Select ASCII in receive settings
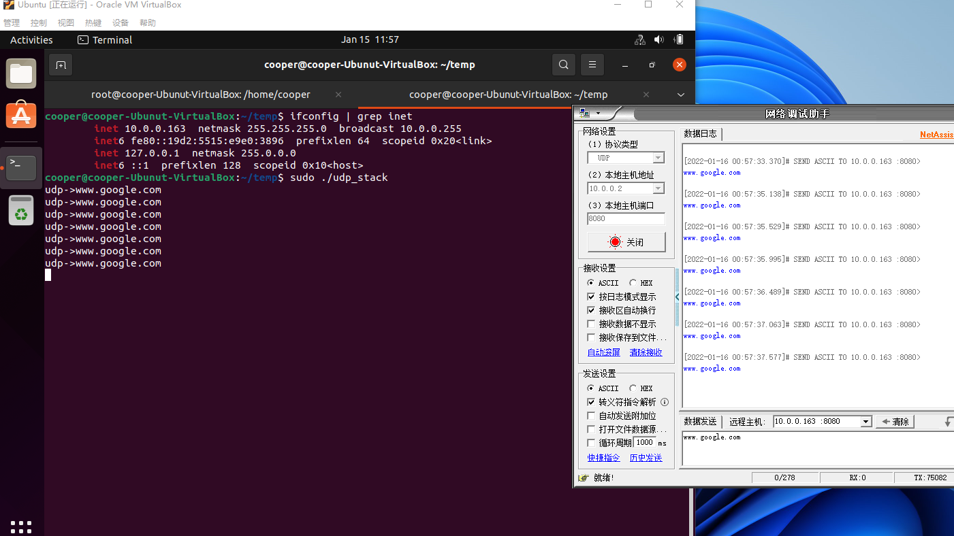 (x=591, y=283)
